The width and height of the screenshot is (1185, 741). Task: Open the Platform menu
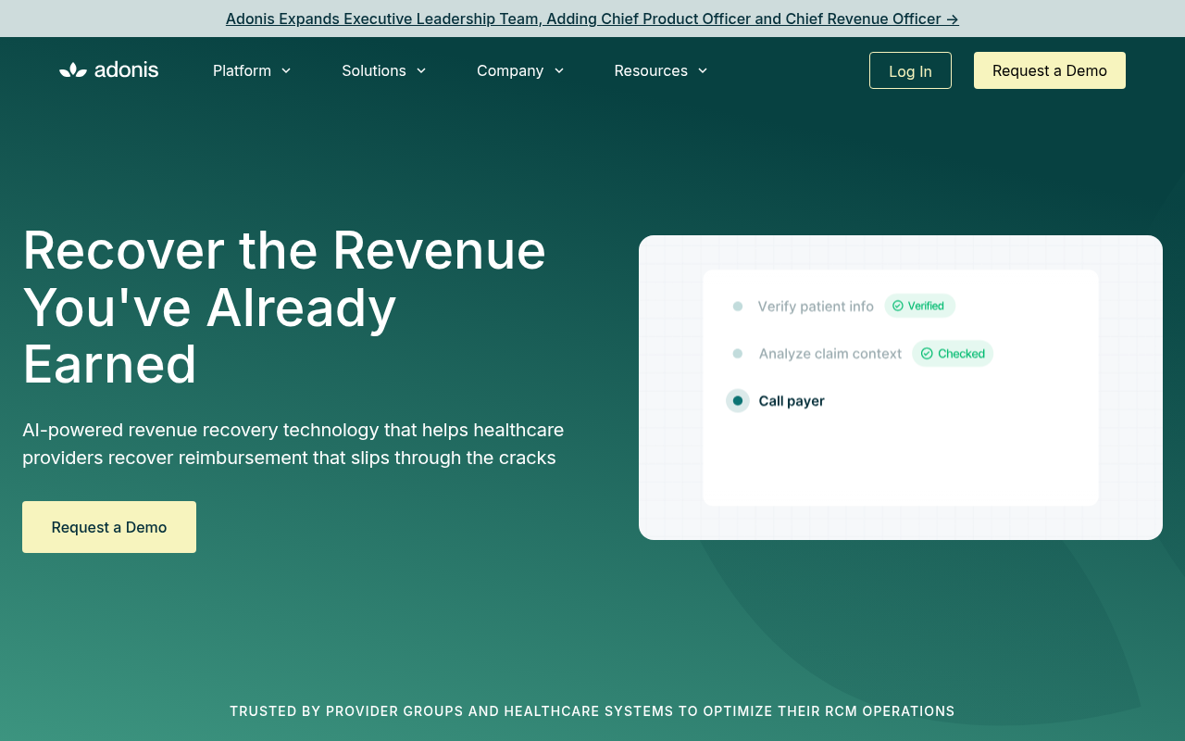coord(242,70)
